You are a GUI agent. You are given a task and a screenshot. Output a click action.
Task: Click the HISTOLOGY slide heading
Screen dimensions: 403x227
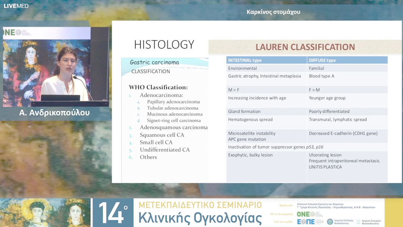(x=164, y=44)
